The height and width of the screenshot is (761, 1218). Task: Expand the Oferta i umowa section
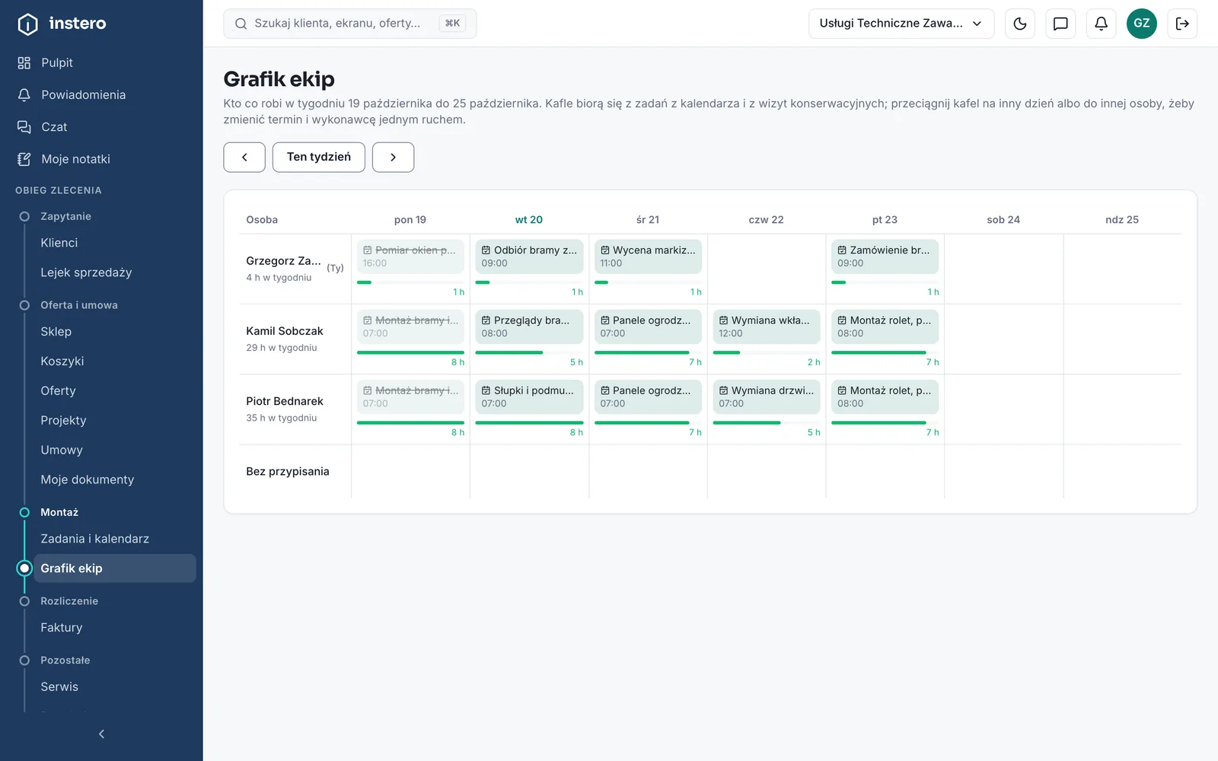pyautogui.click(x=79, y=305)
